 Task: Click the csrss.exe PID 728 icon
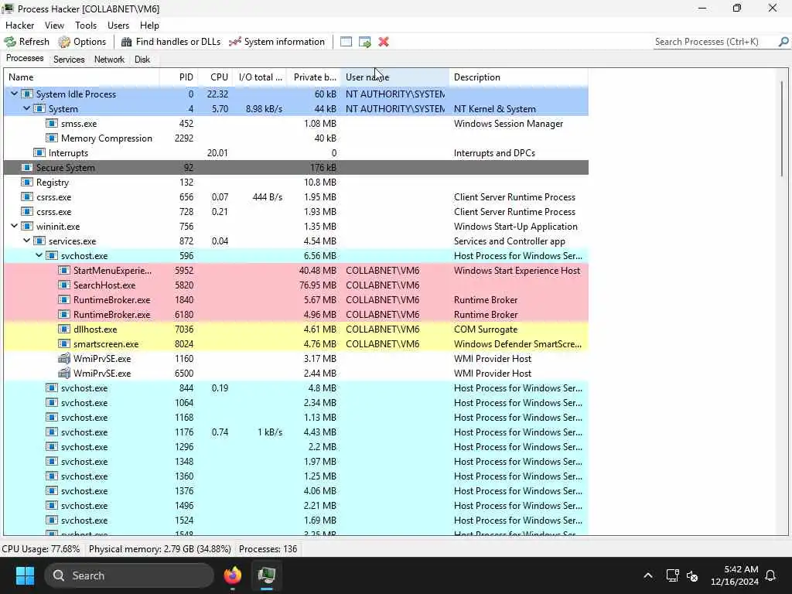pyautogui.click(x=27, y=212)
